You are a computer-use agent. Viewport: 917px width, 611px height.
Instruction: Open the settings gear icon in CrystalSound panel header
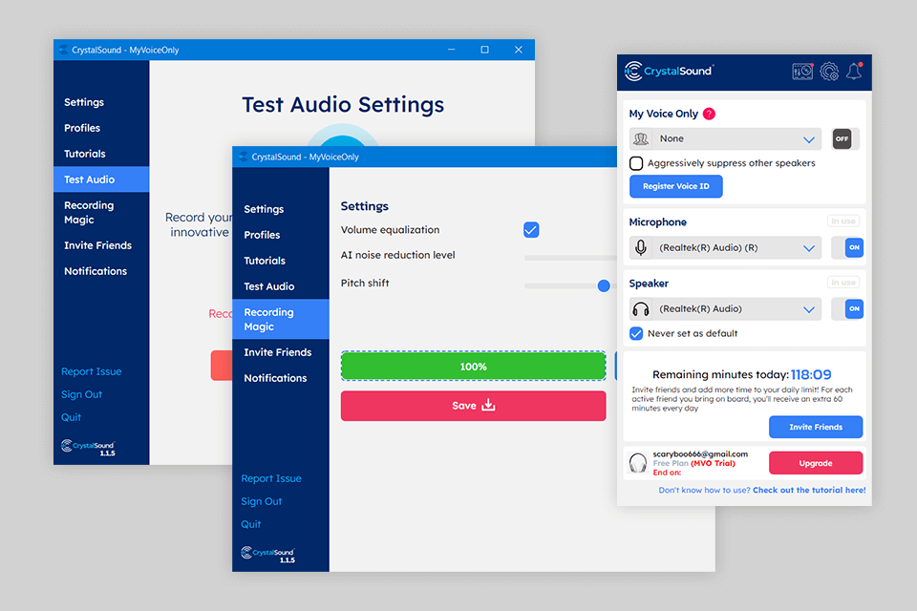click(x=829, y=72)
